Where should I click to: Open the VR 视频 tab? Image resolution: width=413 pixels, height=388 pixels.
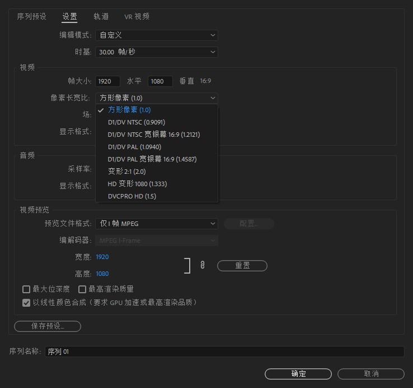click(x=137, y=17)
